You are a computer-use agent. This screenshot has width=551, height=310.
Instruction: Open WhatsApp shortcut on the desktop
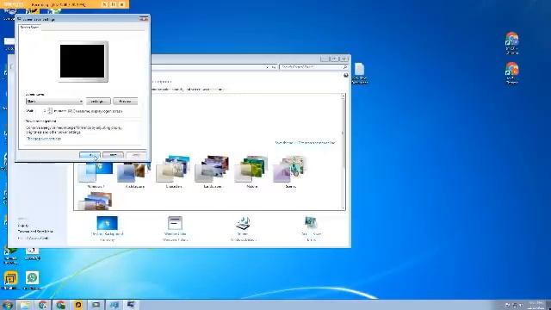click(32, 280)
